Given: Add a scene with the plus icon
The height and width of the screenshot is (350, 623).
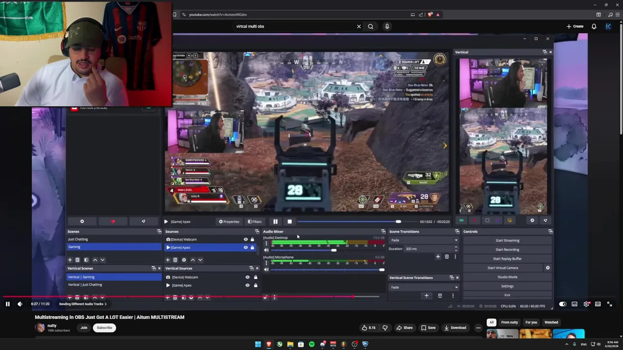Looking at the screenshot, I should [70, 260].
